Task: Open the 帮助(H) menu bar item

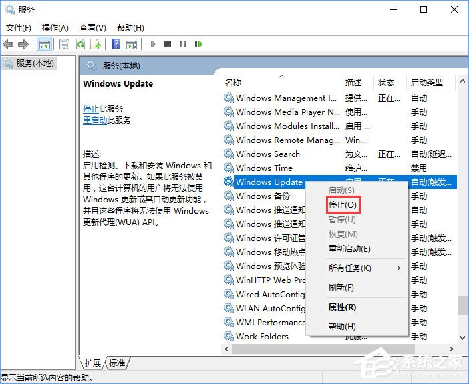Action: coord(130,28)
